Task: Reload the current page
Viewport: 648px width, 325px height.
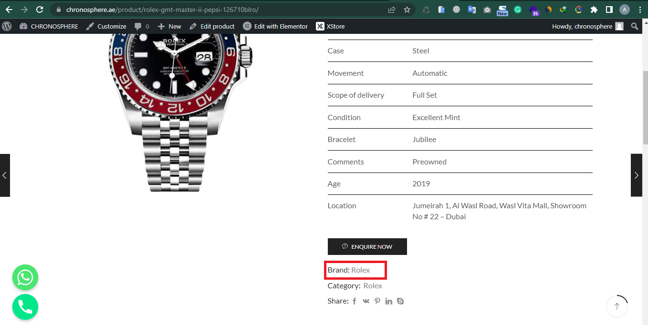Action: pos(40,10)
